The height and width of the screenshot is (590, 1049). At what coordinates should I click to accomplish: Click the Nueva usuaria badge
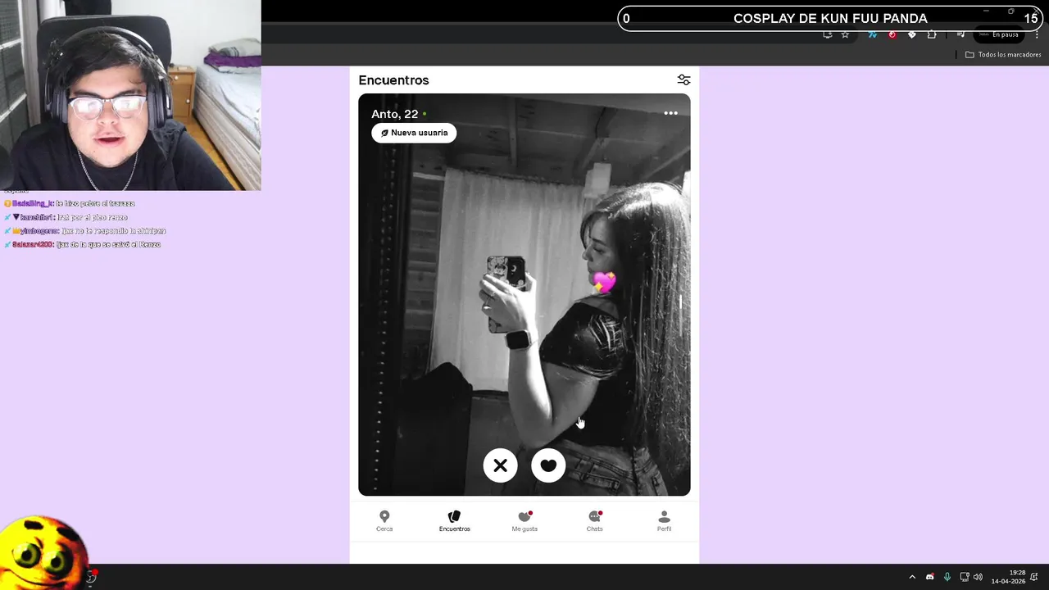point(414,133)
